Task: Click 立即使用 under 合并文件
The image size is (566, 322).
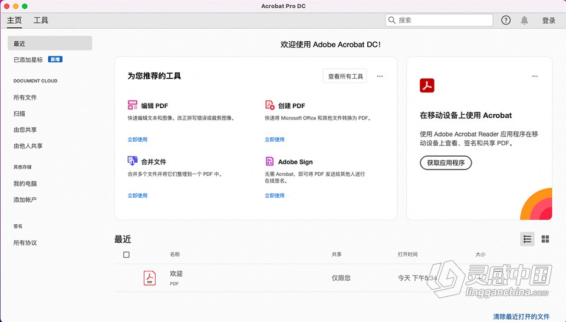Action: [x=137, y=195]
